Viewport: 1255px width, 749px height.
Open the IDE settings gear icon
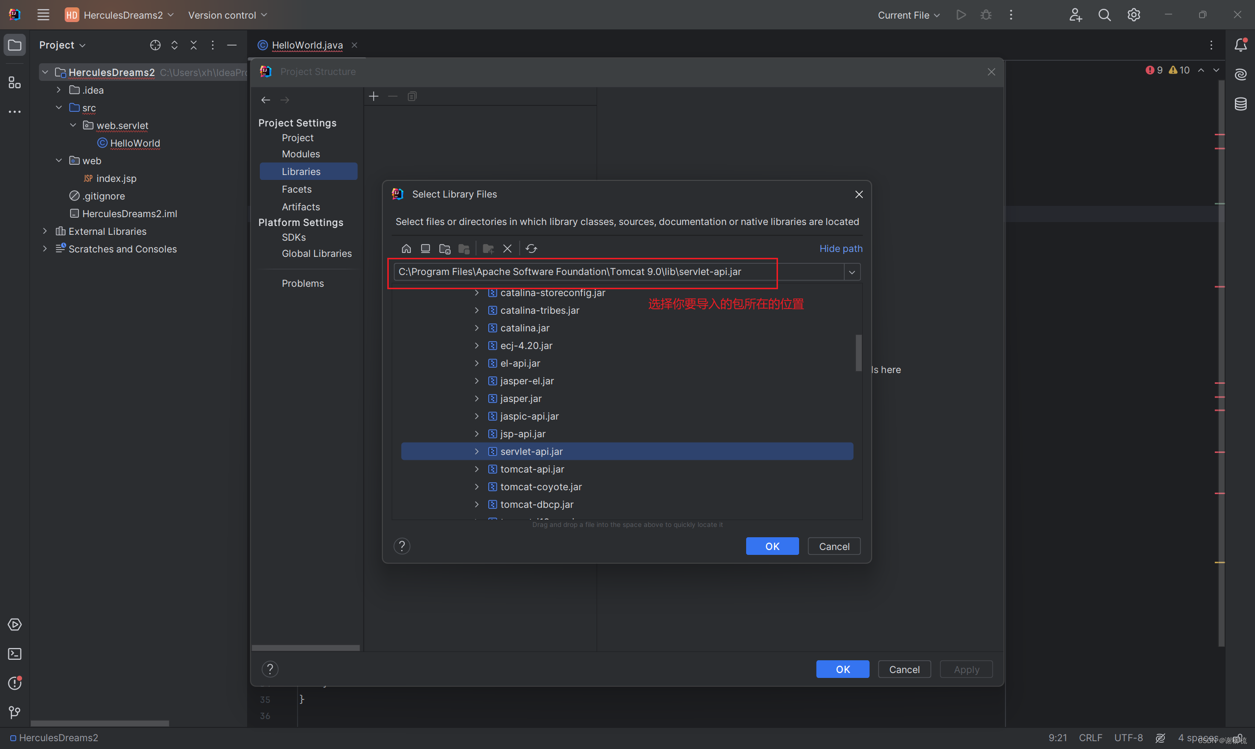1133,15
